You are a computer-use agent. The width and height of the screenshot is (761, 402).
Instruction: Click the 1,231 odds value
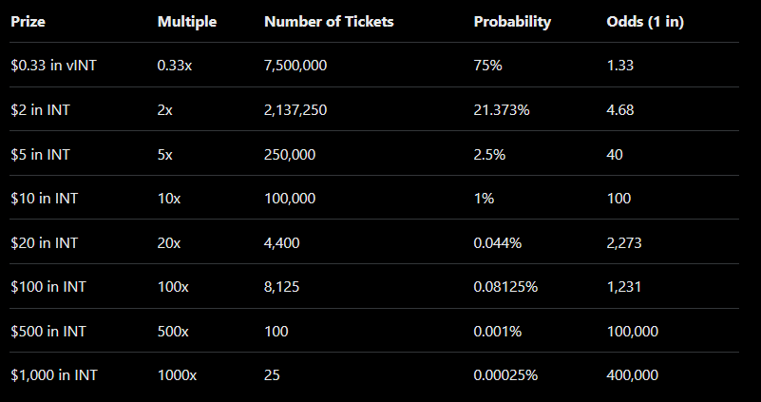coord(623,287)
